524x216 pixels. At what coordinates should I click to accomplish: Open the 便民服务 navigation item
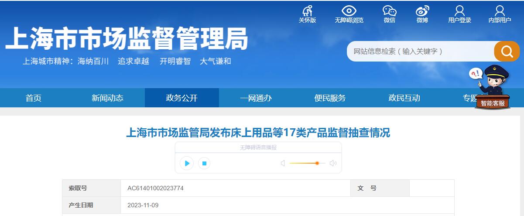(330, 98)
